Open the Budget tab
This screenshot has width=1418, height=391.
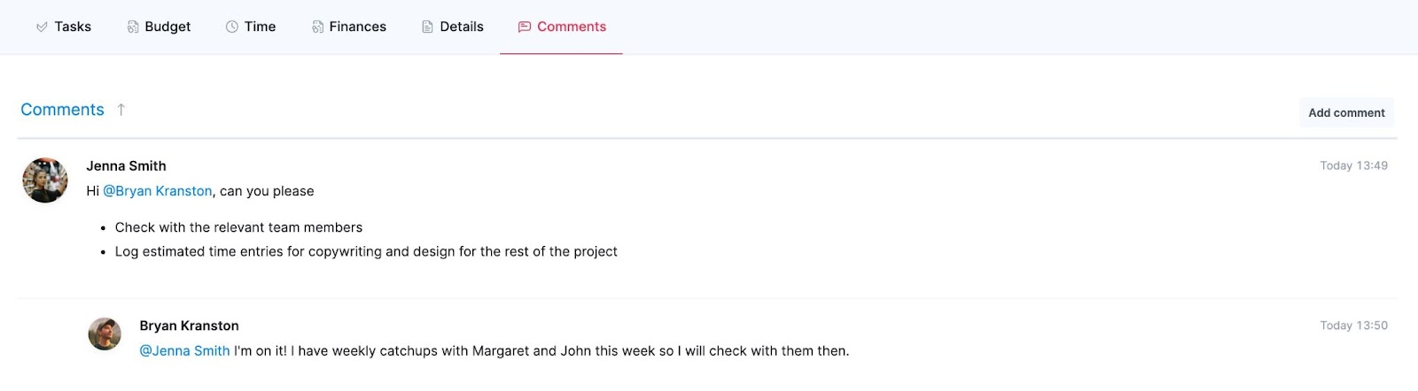coord(159,27)
